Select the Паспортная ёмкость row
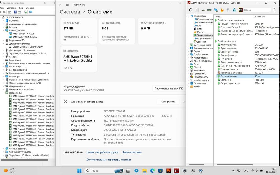Screen dimensions: 280x175 coord(248,62)
